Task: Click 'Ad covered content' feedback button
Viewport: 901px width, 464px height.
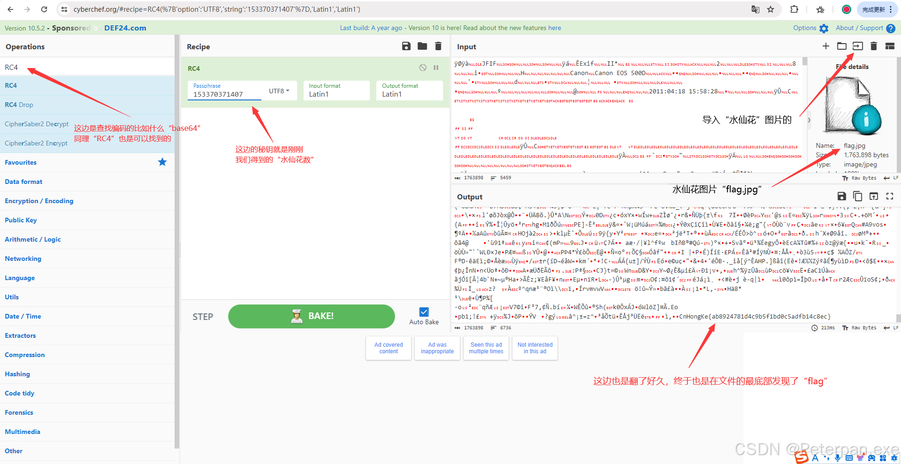Action: pyautogui.click(x=389, y=348)
